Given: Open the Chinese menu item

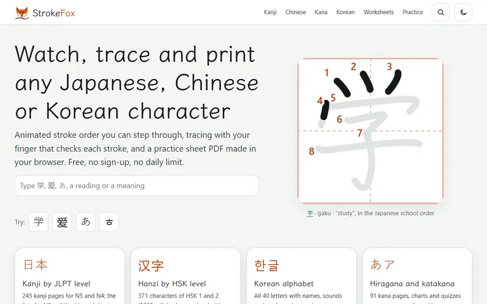Looking at the screenshot, I should point(295,12).
